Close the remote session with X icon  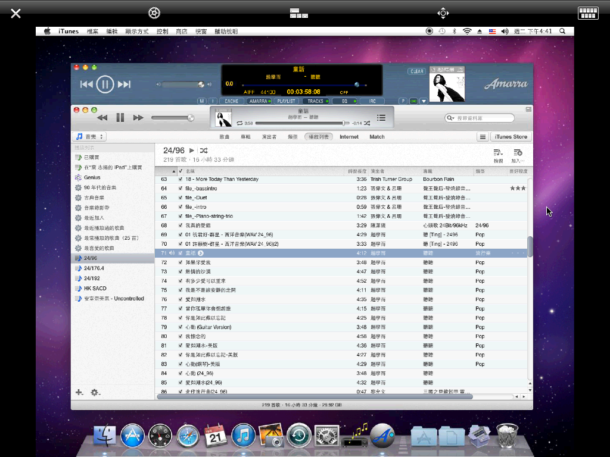[x=15, y=14]
